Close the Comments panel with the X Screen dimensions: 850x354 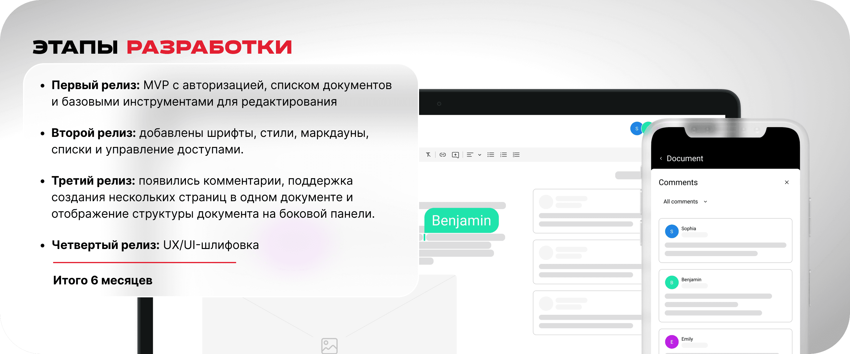(787, 182)
